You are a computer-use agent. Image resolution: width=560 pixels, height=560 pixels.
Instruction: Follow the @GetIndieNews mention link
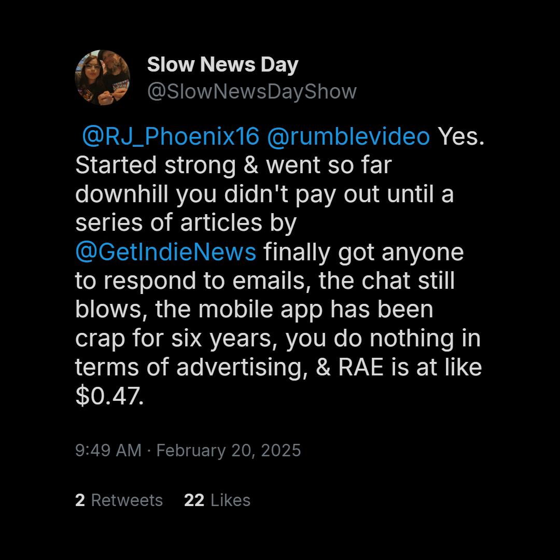point(166,252)
